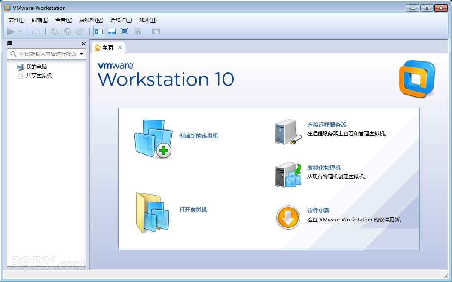Click the VMware icon in the title bar
This screenshot has height=282, width=452.
click(7, 8)
